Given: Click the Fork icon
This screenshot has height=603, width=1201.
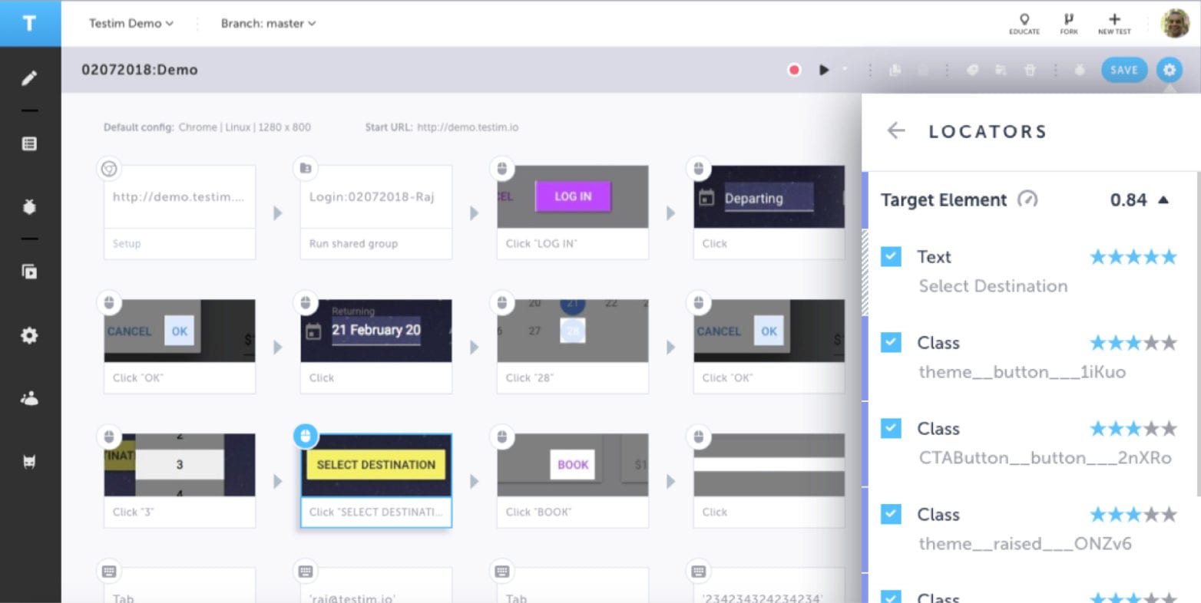Looking at the screenshot, I should click(1068, 23).
